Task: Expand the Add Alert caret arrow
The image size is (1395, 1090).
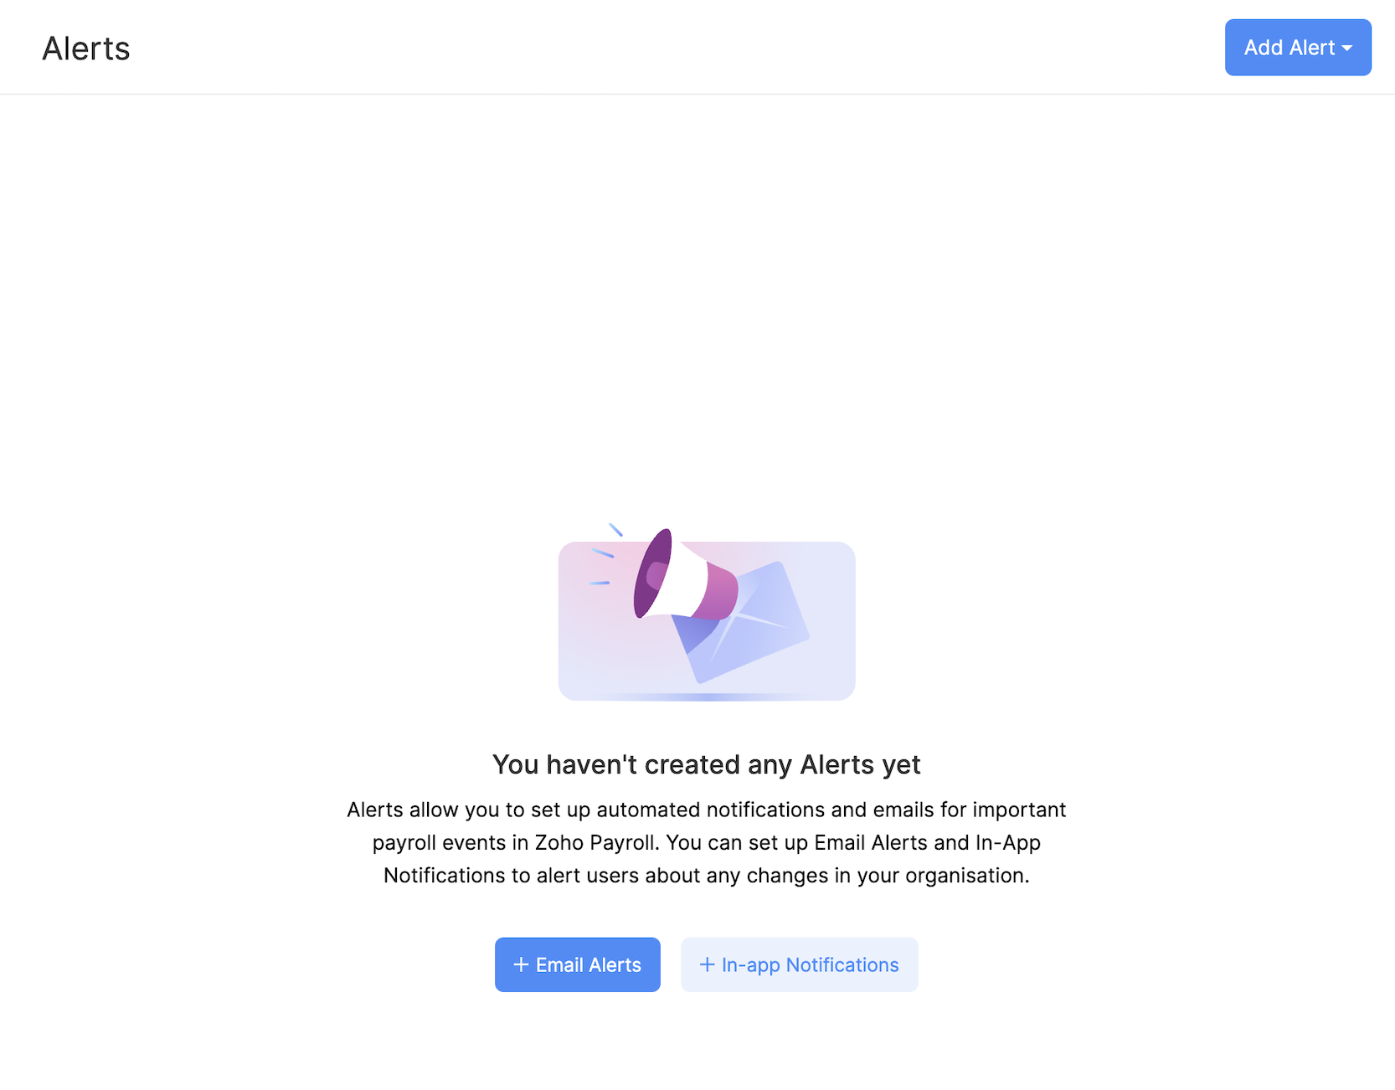Action: coord(1347,49)
